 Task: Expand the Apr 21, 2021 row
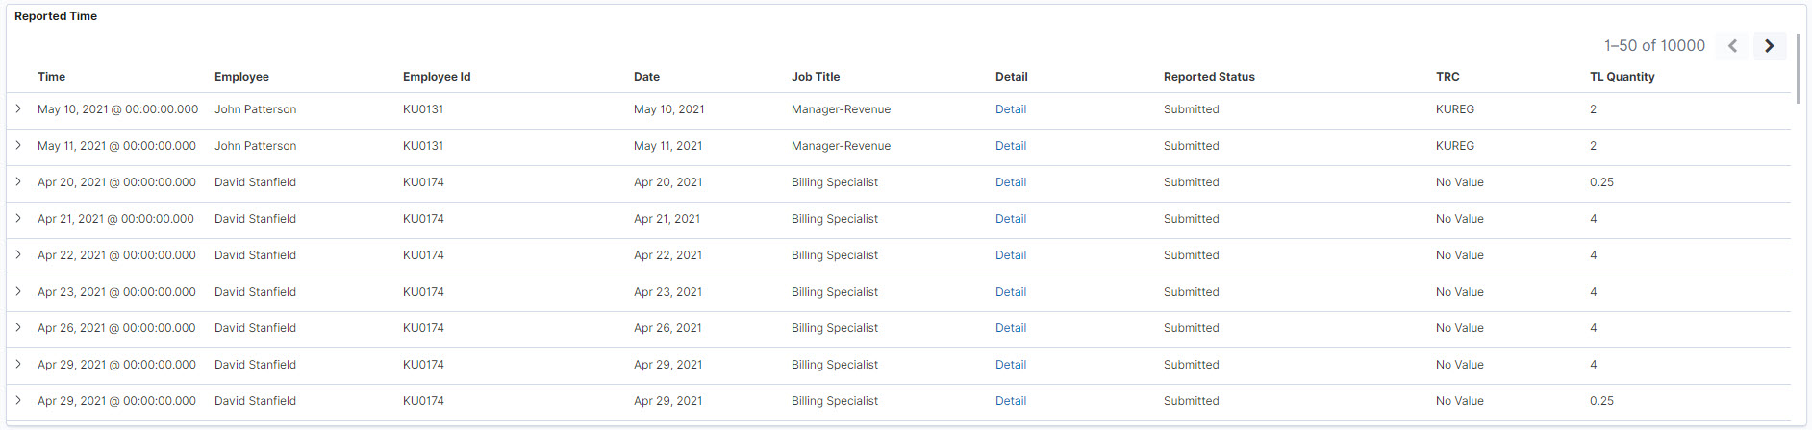pyautogui.click(x=18, y=219)
